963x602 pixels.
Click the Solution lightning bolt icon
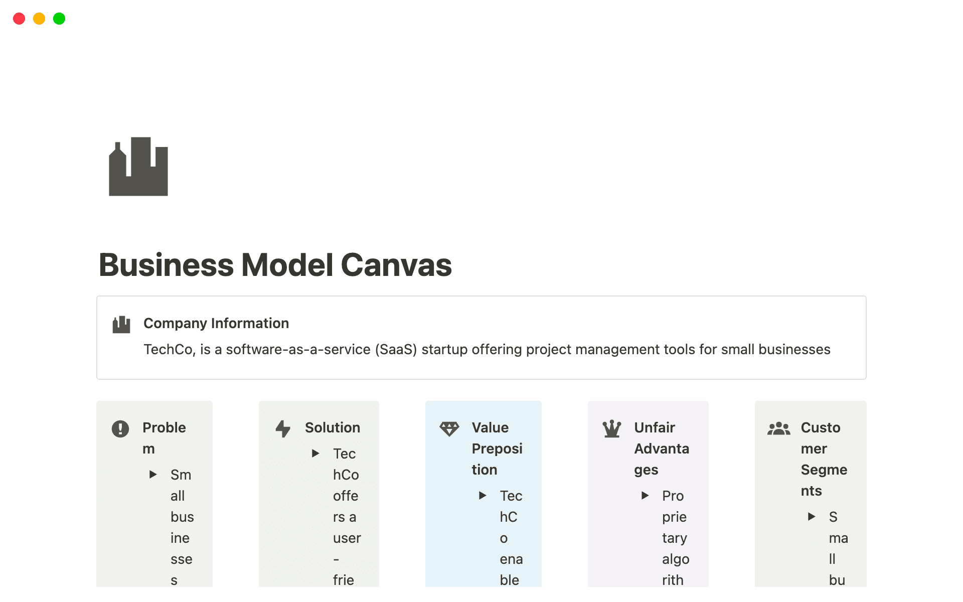click(x=283, y=428)
